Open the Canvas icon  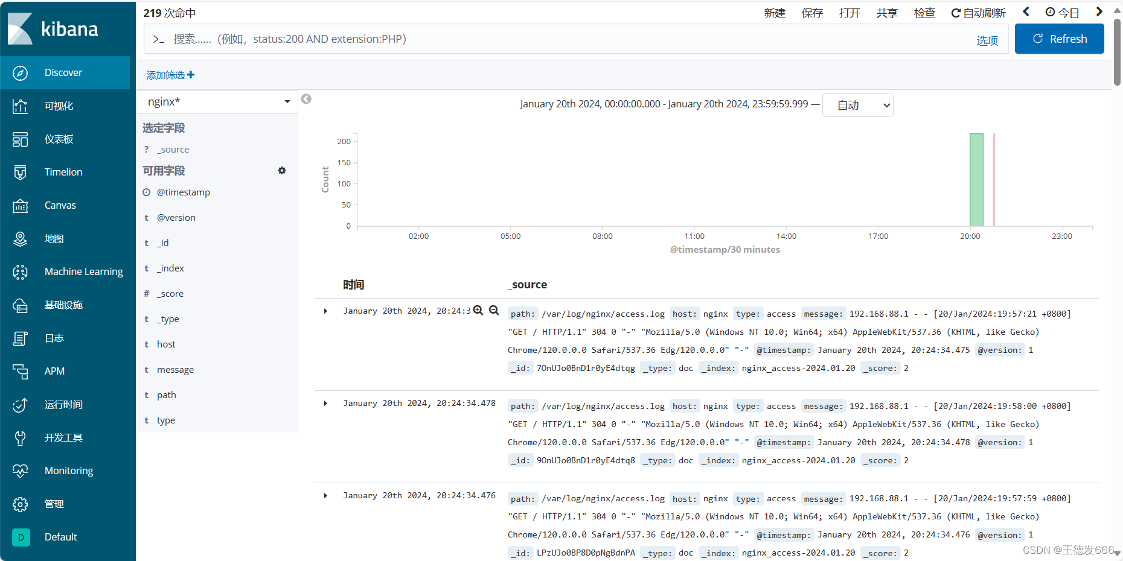click(x=20, y=206)
